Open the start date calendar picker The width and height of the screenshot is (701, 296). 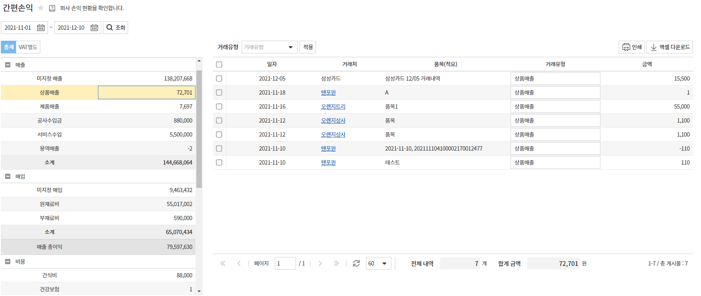point(41,28)
